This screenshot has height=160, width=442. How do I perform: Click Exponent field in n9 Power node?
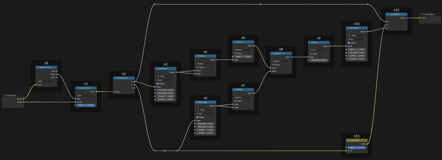click(319, 60)
